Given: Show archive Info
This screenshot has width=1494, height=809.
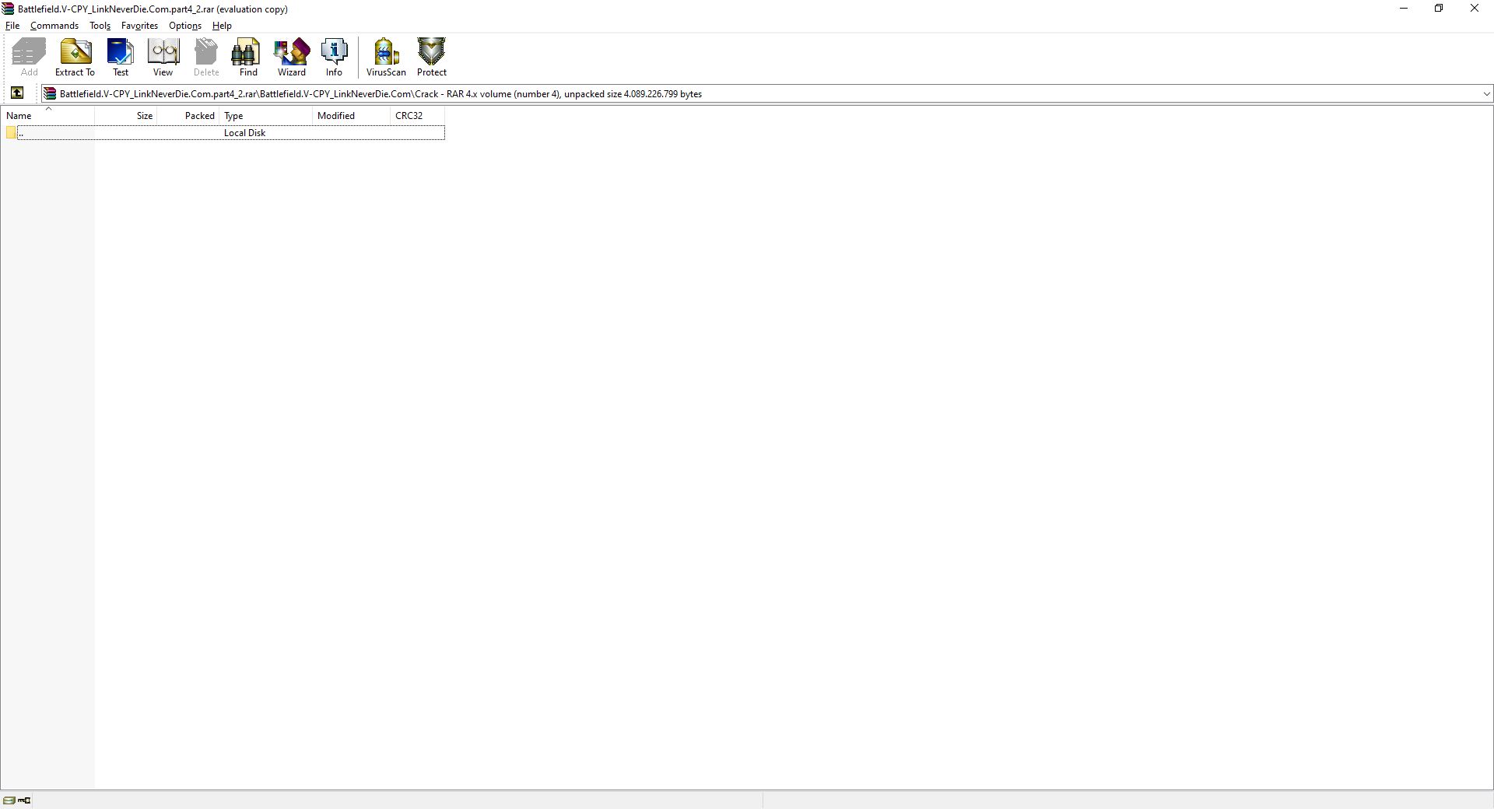Looking at the screenshot, I should (x=334, y=58).
